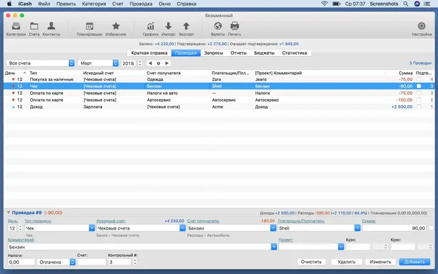
Task: Click the Добавить button
Action: coord(414,262)
